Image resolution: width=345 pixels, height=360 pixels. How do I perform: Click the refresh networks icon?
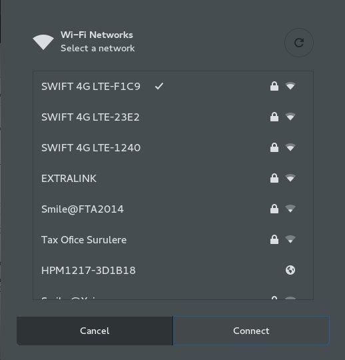click(299, 43)
